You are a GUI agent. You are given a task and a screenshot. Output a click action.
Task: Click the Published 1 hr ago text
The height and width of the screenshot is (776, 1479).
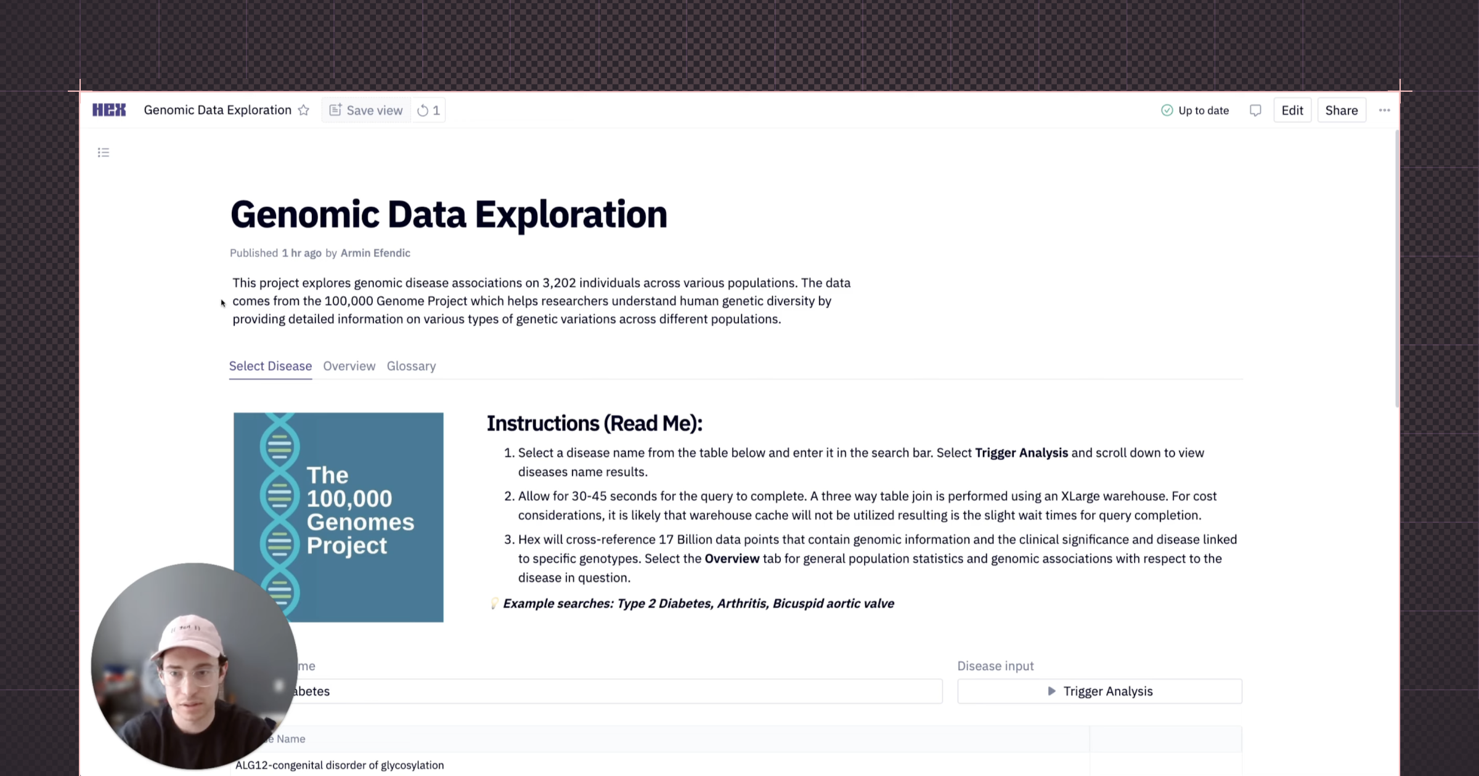[x=275, y=253]
